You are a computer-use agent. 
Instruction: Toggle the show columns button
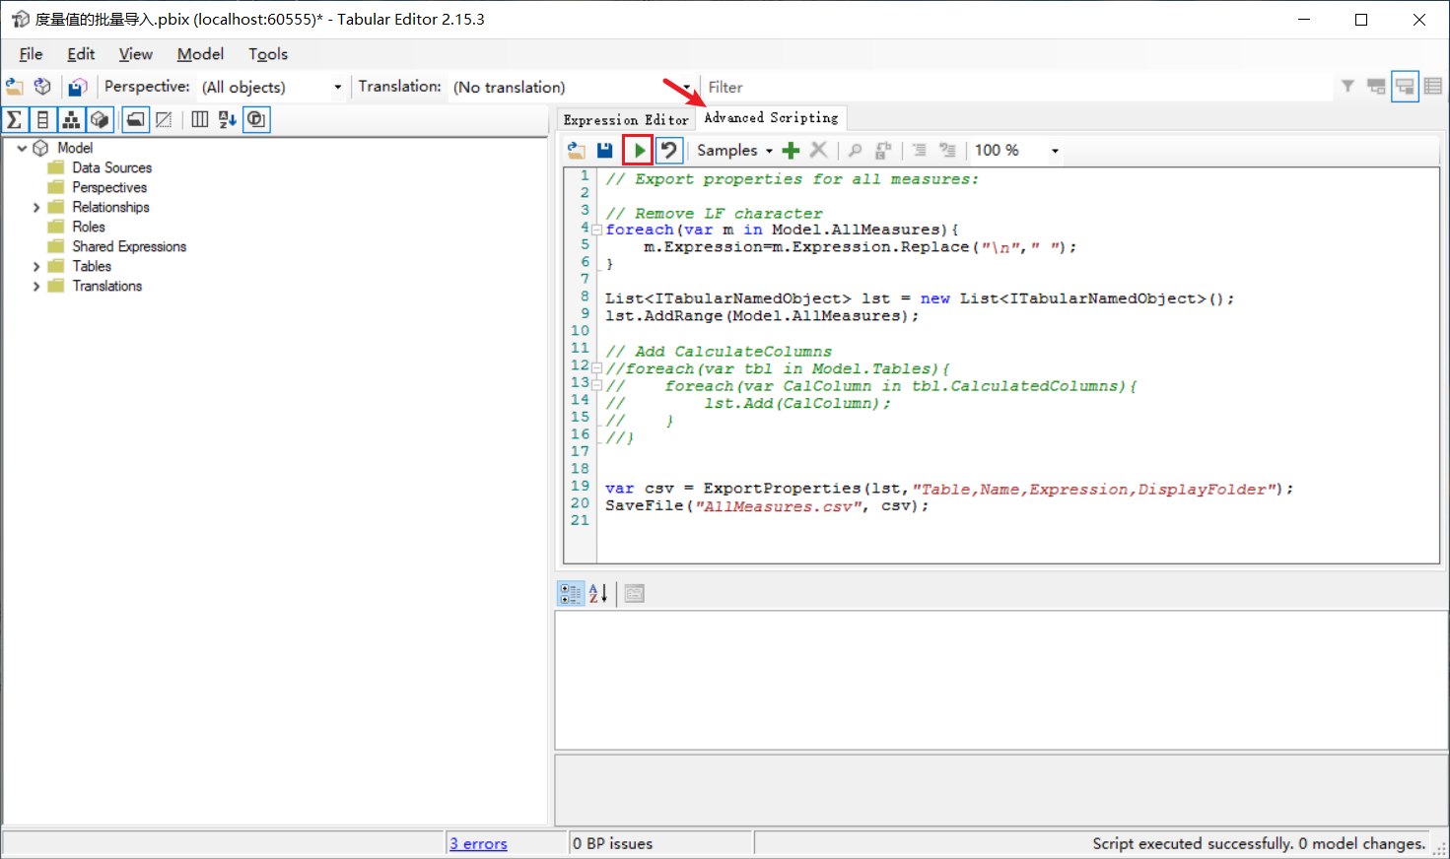coord(42,120)
